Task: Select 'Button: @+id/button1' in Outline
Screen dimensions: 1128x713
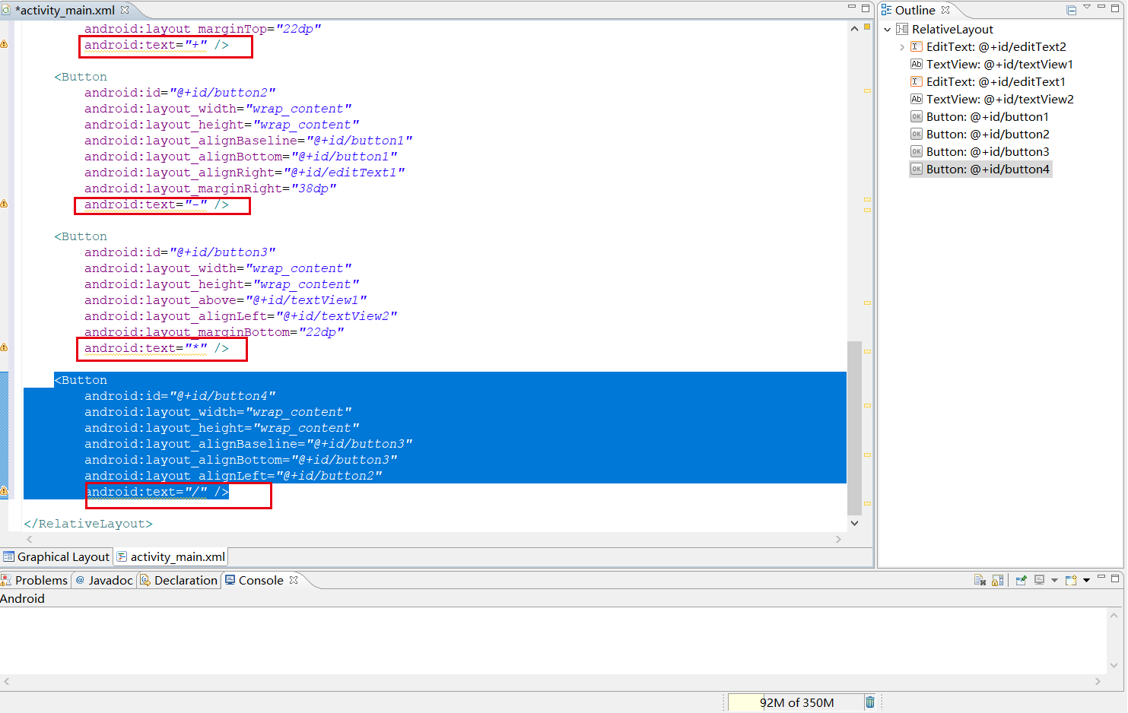Action: pyautogui.click(x=988, y=116)
